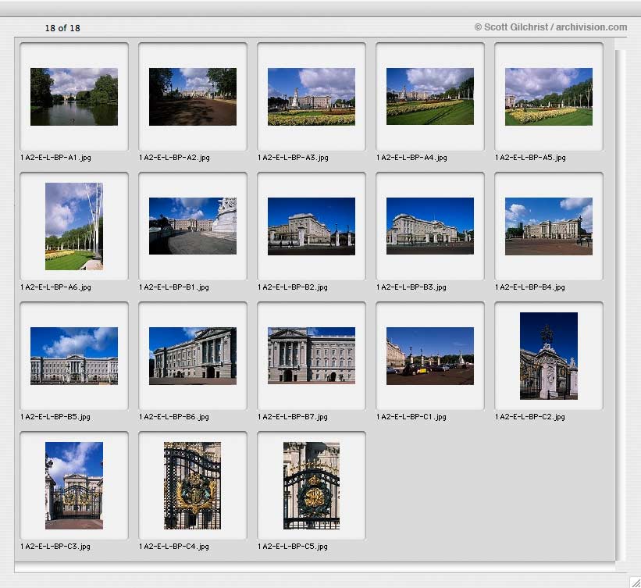Choose thumbnail 1A2-E-L-BP-B1 memorial foreground
This screenshot has width=641, height=588.
(193, 226)
